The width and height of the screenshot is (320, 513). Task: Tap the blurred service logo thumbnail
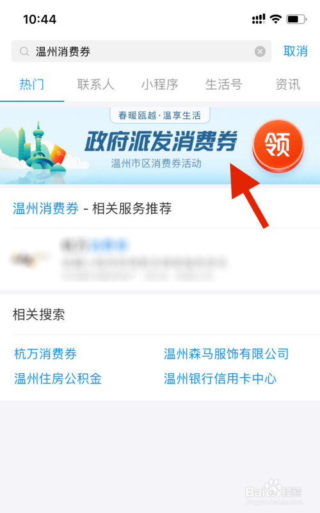(x=30, y=259)
